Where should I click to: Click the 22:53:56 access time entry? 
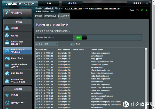tap(44, 53)
